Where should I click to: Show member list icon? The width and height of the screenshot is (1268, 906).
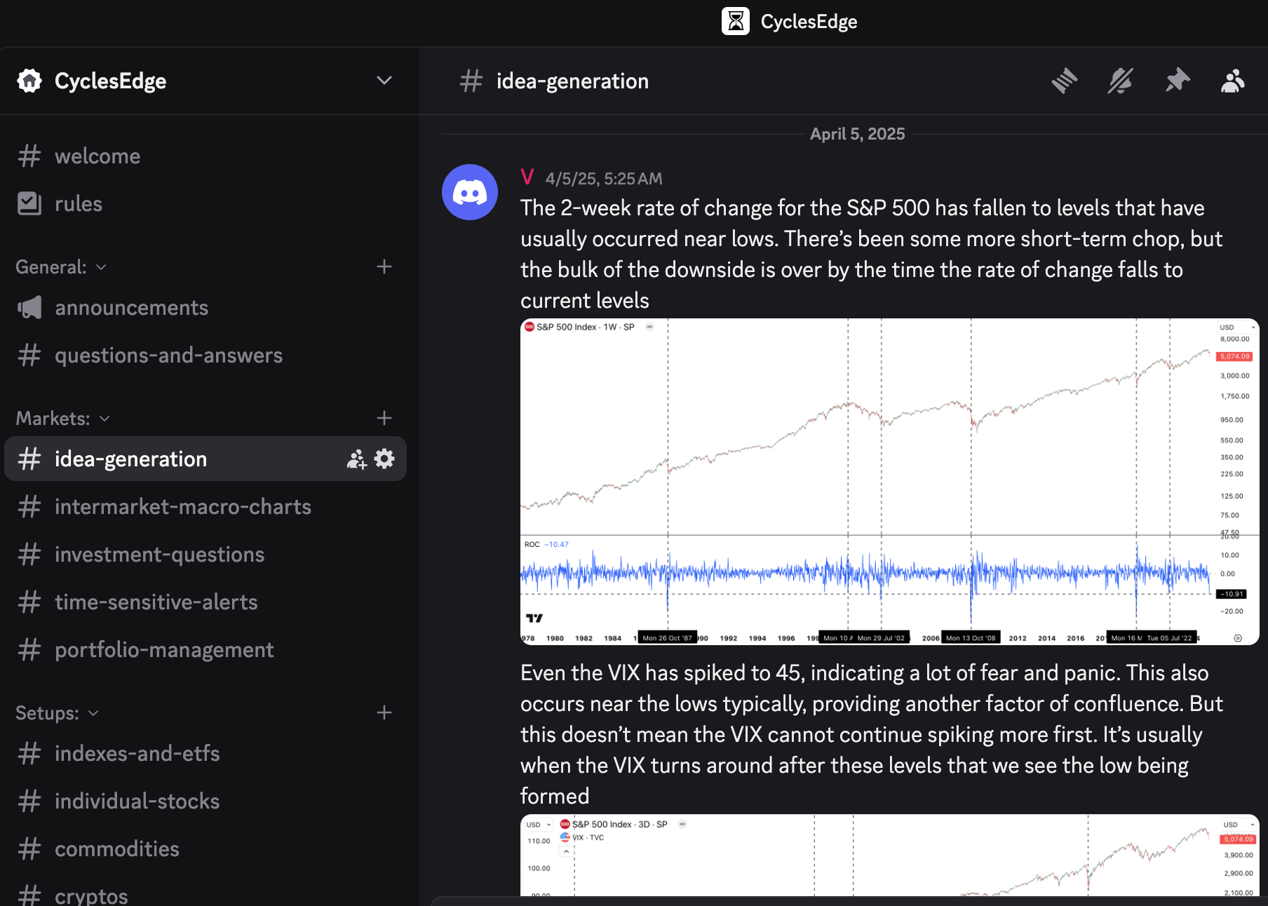1233,81
